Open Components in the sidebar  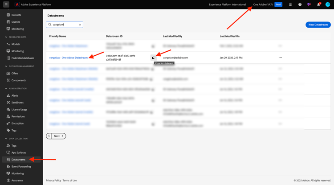pyautogui.click(x=19, y=80)
